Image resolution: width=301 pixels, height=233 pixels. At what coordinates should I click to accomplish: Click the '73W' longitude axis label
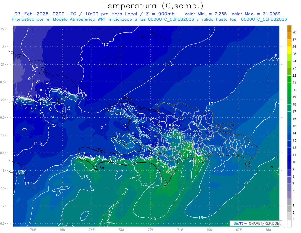click(121, 229)
